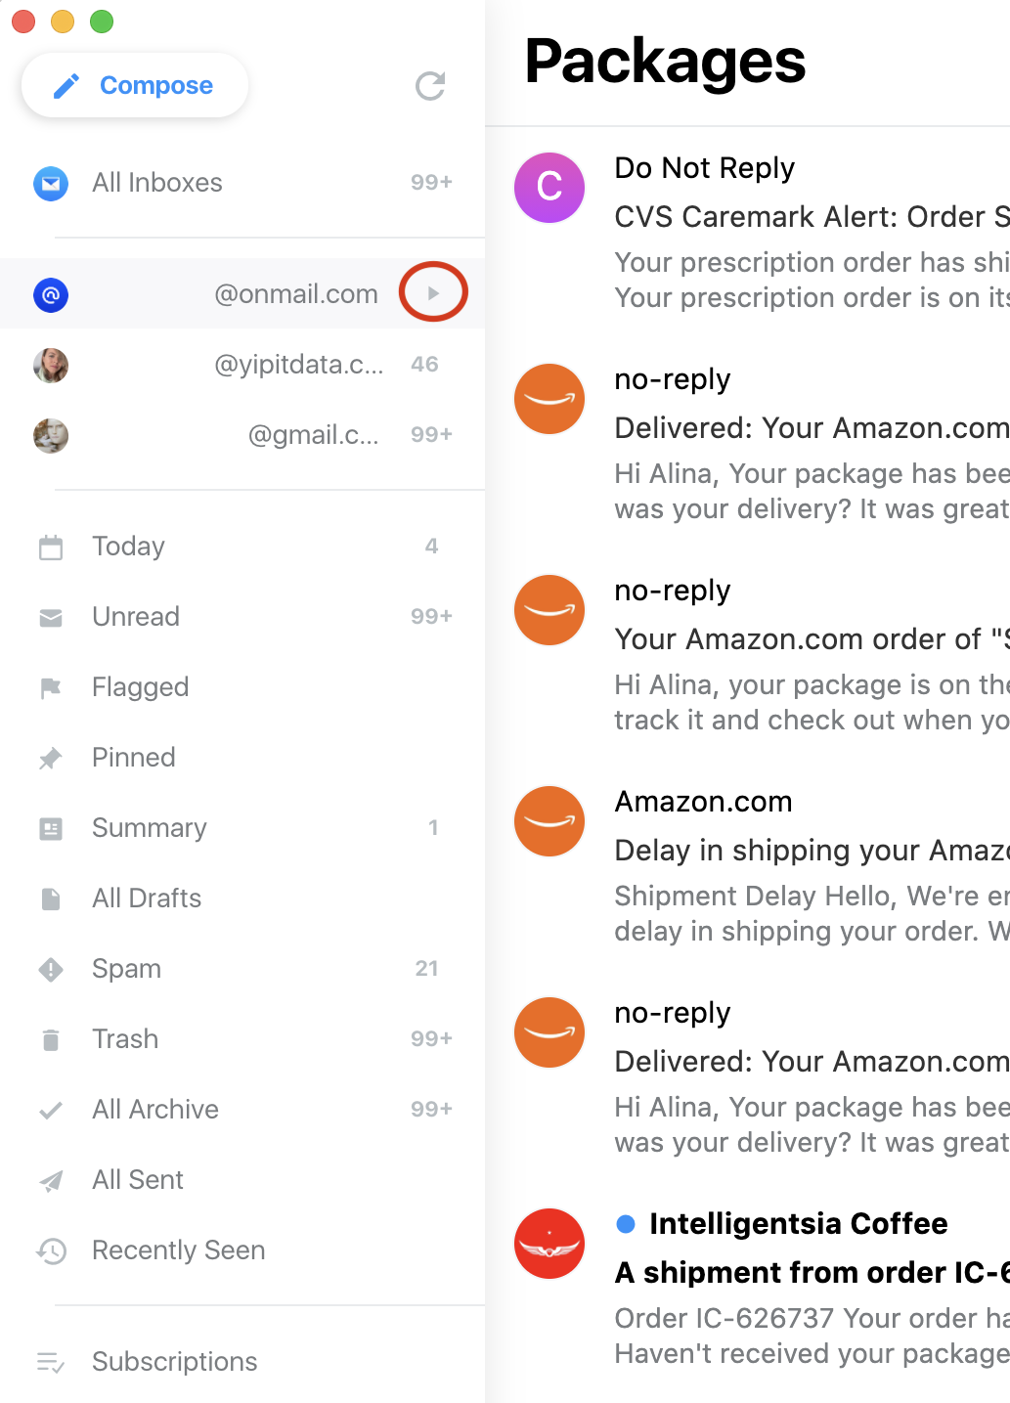Open the Trash bin icon
This screenshot has width=1010, height=1403.
coord(51,1040)
